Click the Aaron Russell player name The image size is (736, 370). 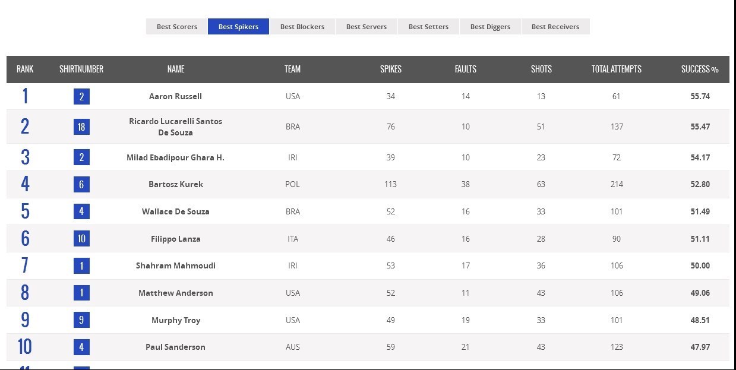coord(175,96)
